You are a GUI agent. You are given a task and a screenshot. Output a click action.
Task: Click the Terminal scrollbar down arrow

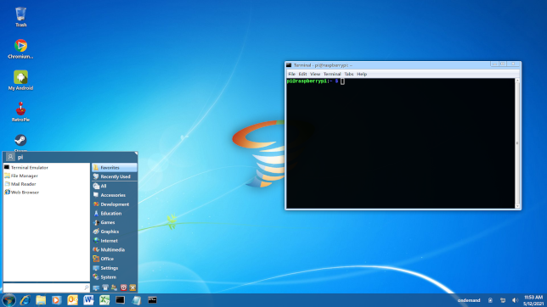click(x=517, y=206)
